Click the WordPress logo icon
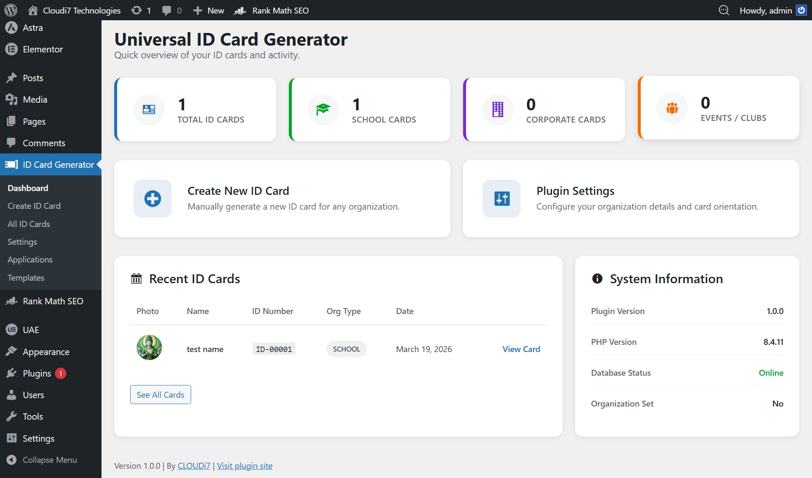812x478 pixels. [x=11, y=10]
